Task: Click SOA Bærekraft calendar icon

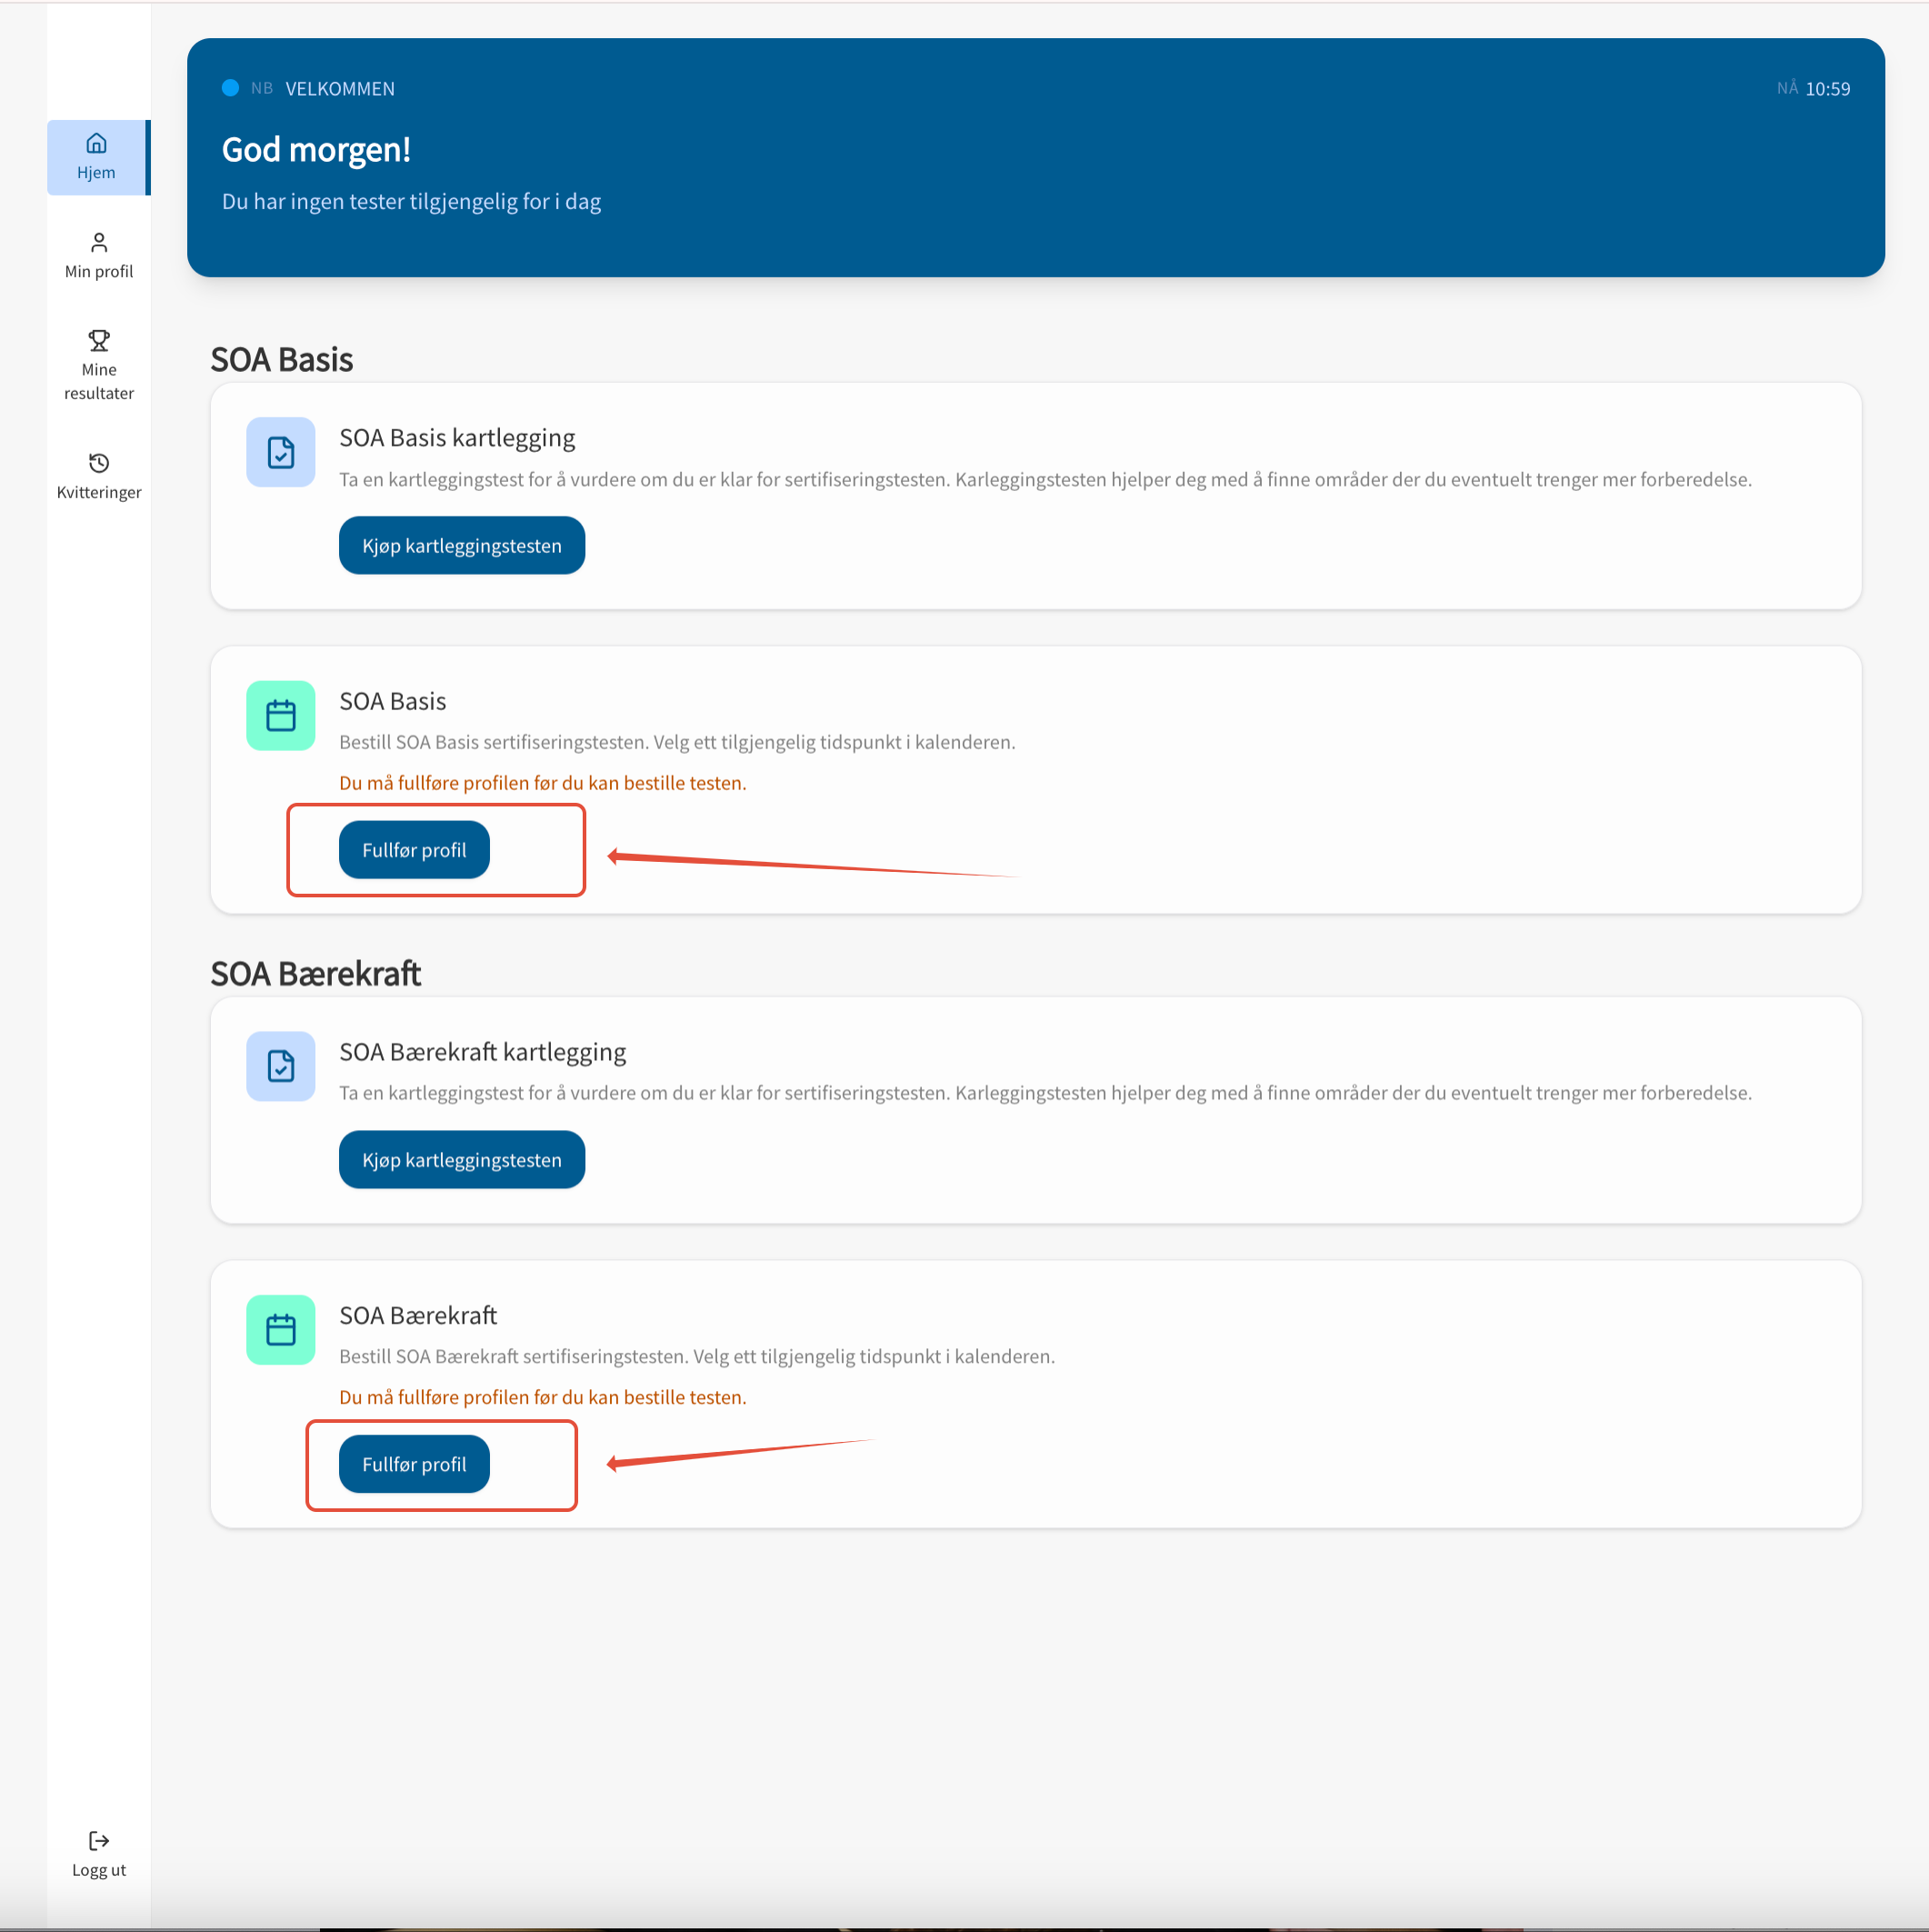Action: 281,1330
